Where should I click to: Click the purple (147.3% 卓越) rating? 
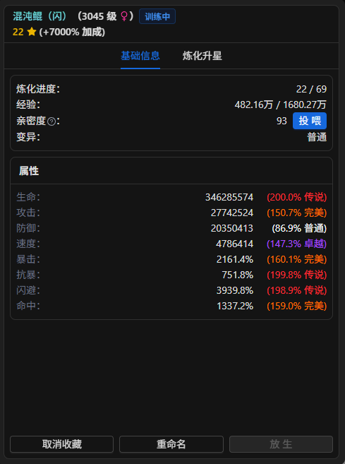[296, 244]
